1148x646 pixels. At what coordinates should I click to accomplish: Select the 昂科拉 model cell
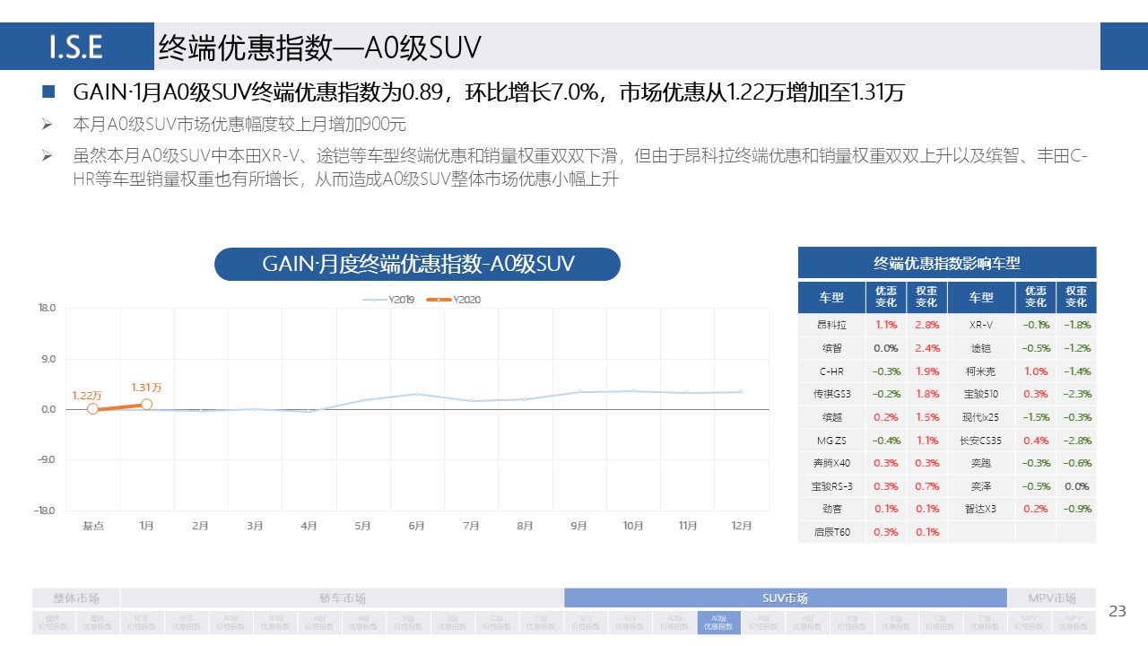831,325
